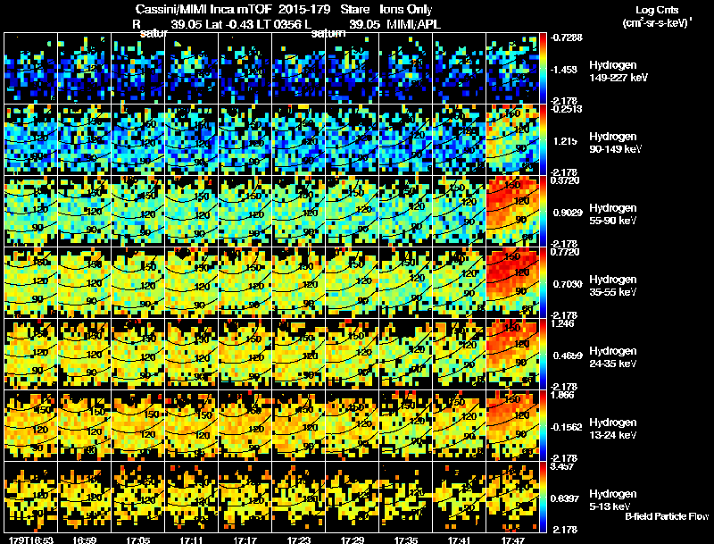This screenshot has width=714, height=544.
Task: Click the 'Hydrogen 24-35 keV' label
Action: click(x=613, y=357)
